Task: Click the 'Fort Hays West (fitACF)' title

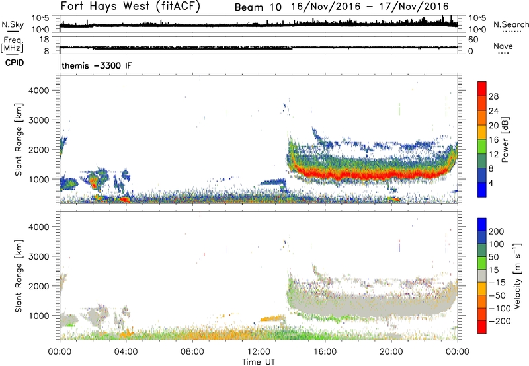Action: click(x=130, y=7)
